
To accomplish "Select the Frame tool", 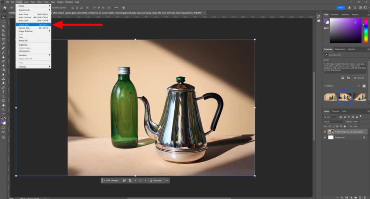I will 3,39.
